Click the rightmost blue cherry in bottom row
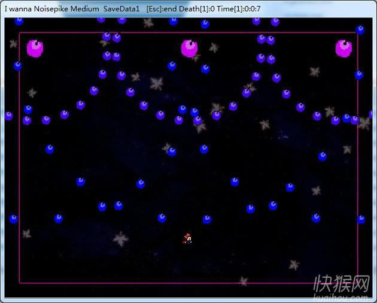This screenshot has height=303, width=377. 361,219
